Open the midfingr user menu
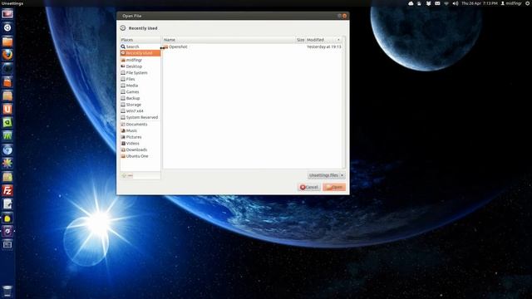The image size is (532, 299). (511, 3)
